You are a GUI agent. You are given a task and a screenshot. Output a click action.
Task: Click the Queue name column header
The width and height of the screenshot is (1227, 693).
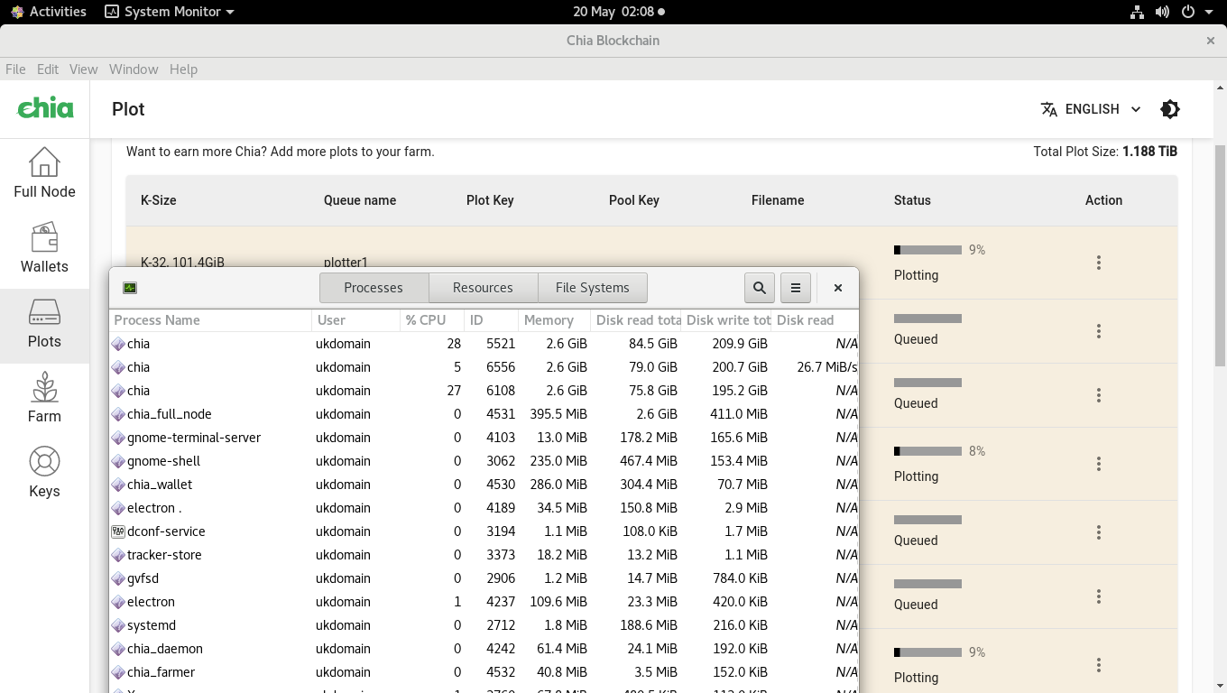tap(360, 200)
